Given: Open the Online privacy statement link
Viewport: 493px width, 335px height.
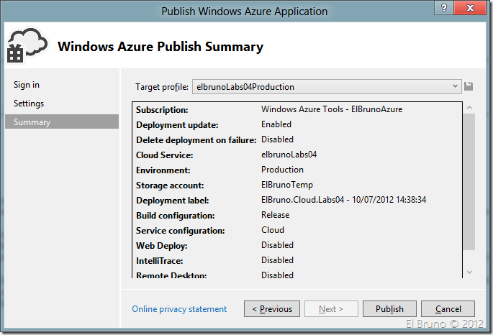Looking at the screenshot, I should click(179, 309).
